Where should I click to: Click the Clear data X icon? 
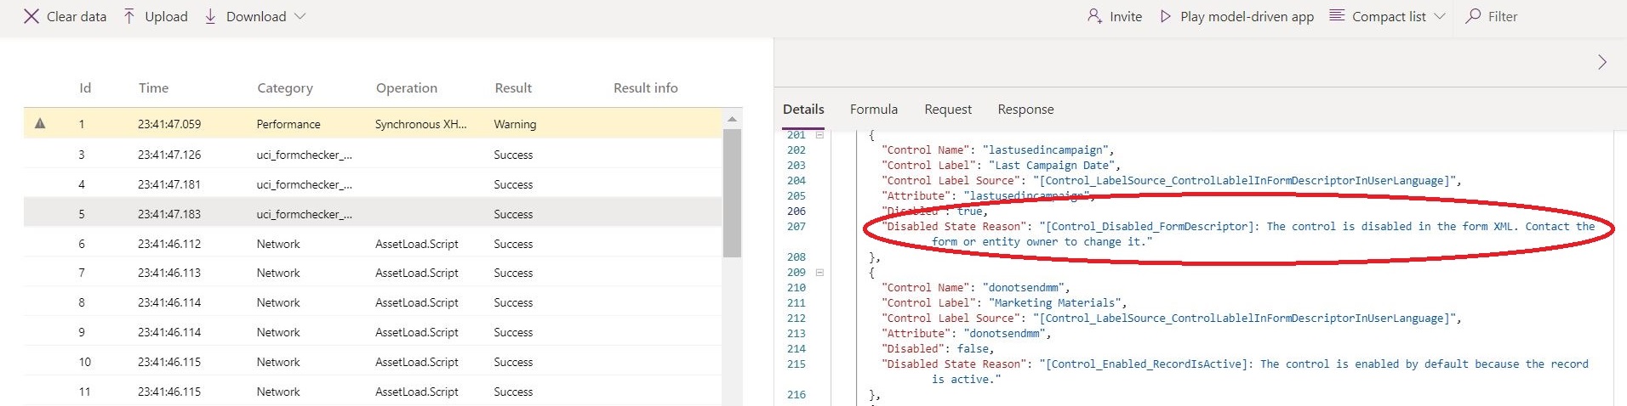coord(31,16)
